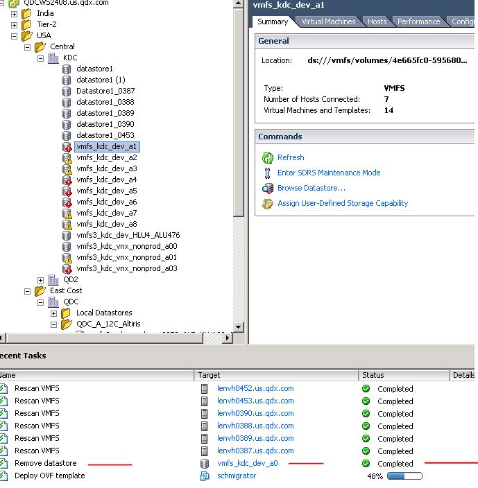Click Enter SDRS Maintenance Mode link
This screenshot has width=478, height=488.
click(x=329, y=173)
